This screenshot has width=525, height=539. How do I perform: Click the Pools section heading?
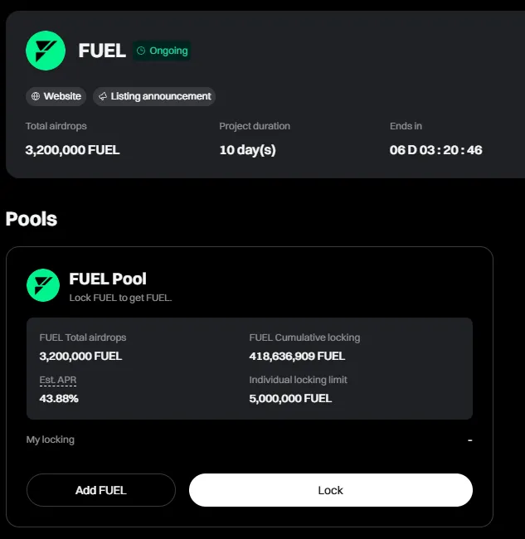pyautogui.click(x=32, y=219)
